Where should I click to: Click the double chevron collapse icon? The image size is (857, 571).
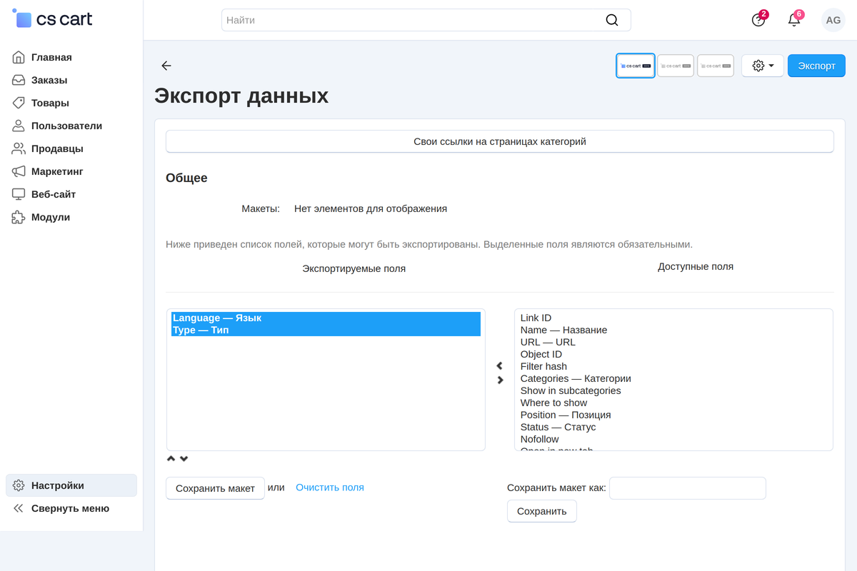[x=19, y=508]
